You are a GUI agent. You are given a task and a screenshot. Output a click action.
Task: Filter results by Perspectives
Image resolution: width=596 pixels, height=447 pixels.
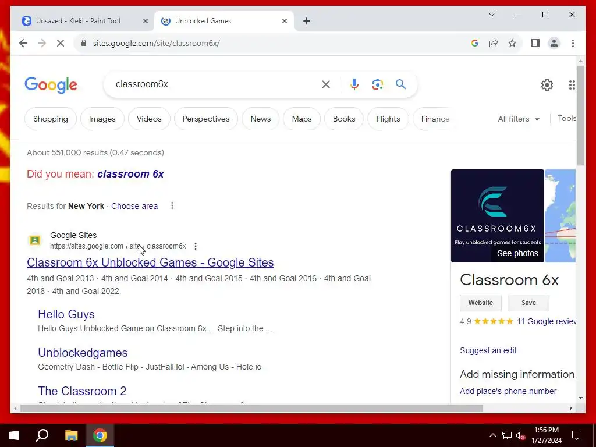point(206,119)
